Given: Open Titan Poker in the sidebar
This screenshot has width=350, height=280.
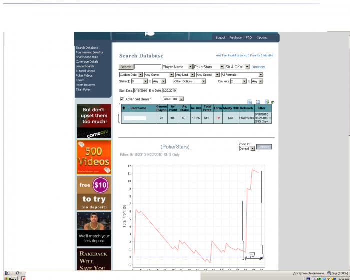Looking at the screenshot, I should (x=83, y=90).
